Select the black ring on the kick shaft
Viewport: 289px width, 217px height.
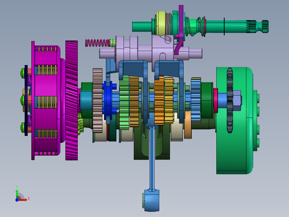pyautogui.click(x=224, y=27)
